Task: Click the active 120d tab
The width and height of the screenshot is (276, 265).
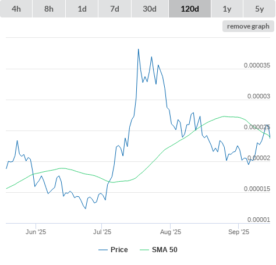Action: [x=190, y=9]
